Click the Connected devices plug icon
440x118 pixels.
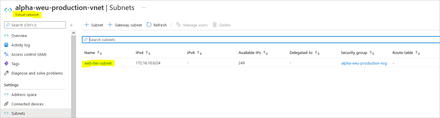(6, 104)
